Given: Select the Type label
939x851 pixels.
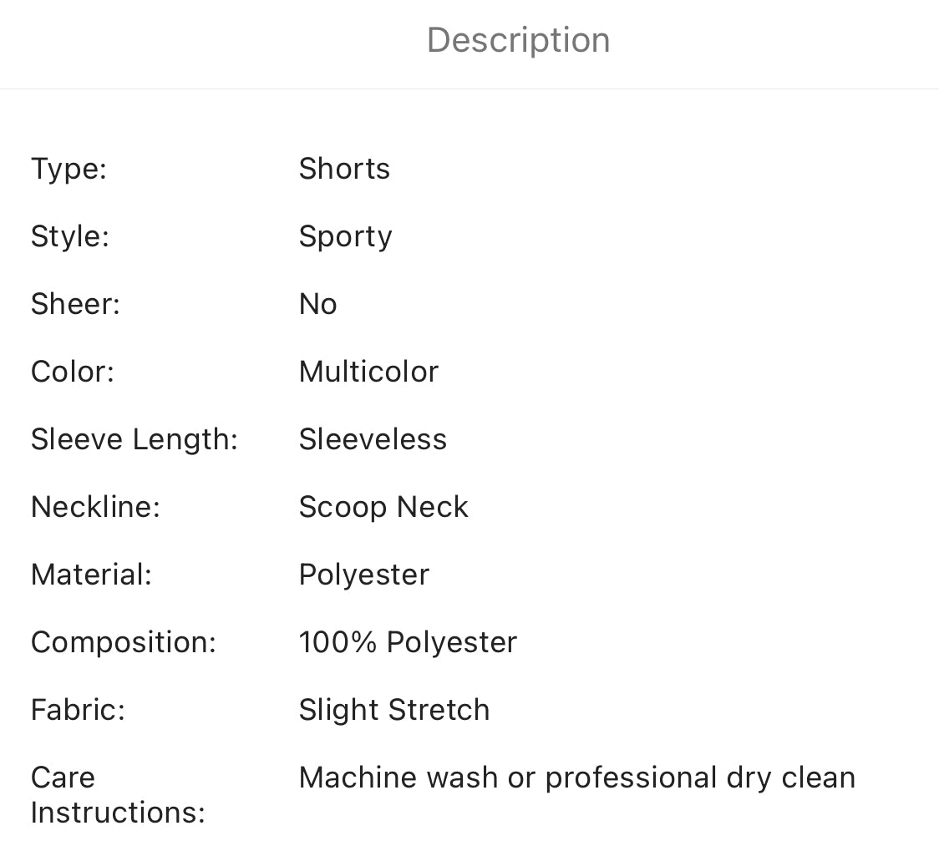Looking at the screenshot, I should click(x=69, y=169).
